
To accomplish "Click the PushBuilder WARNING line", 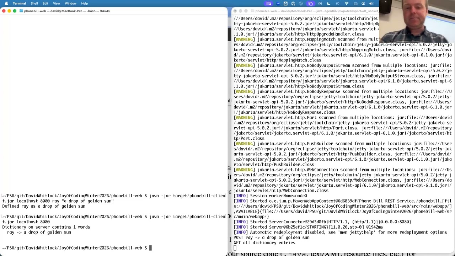I will (x=343, y=154).
